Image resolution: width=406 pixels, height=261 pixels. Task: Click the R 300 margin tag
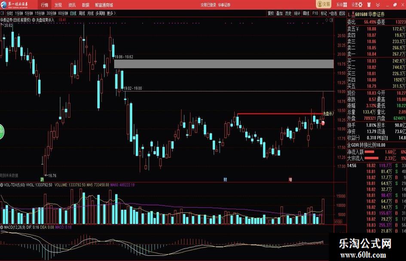[x=353, y=14]
